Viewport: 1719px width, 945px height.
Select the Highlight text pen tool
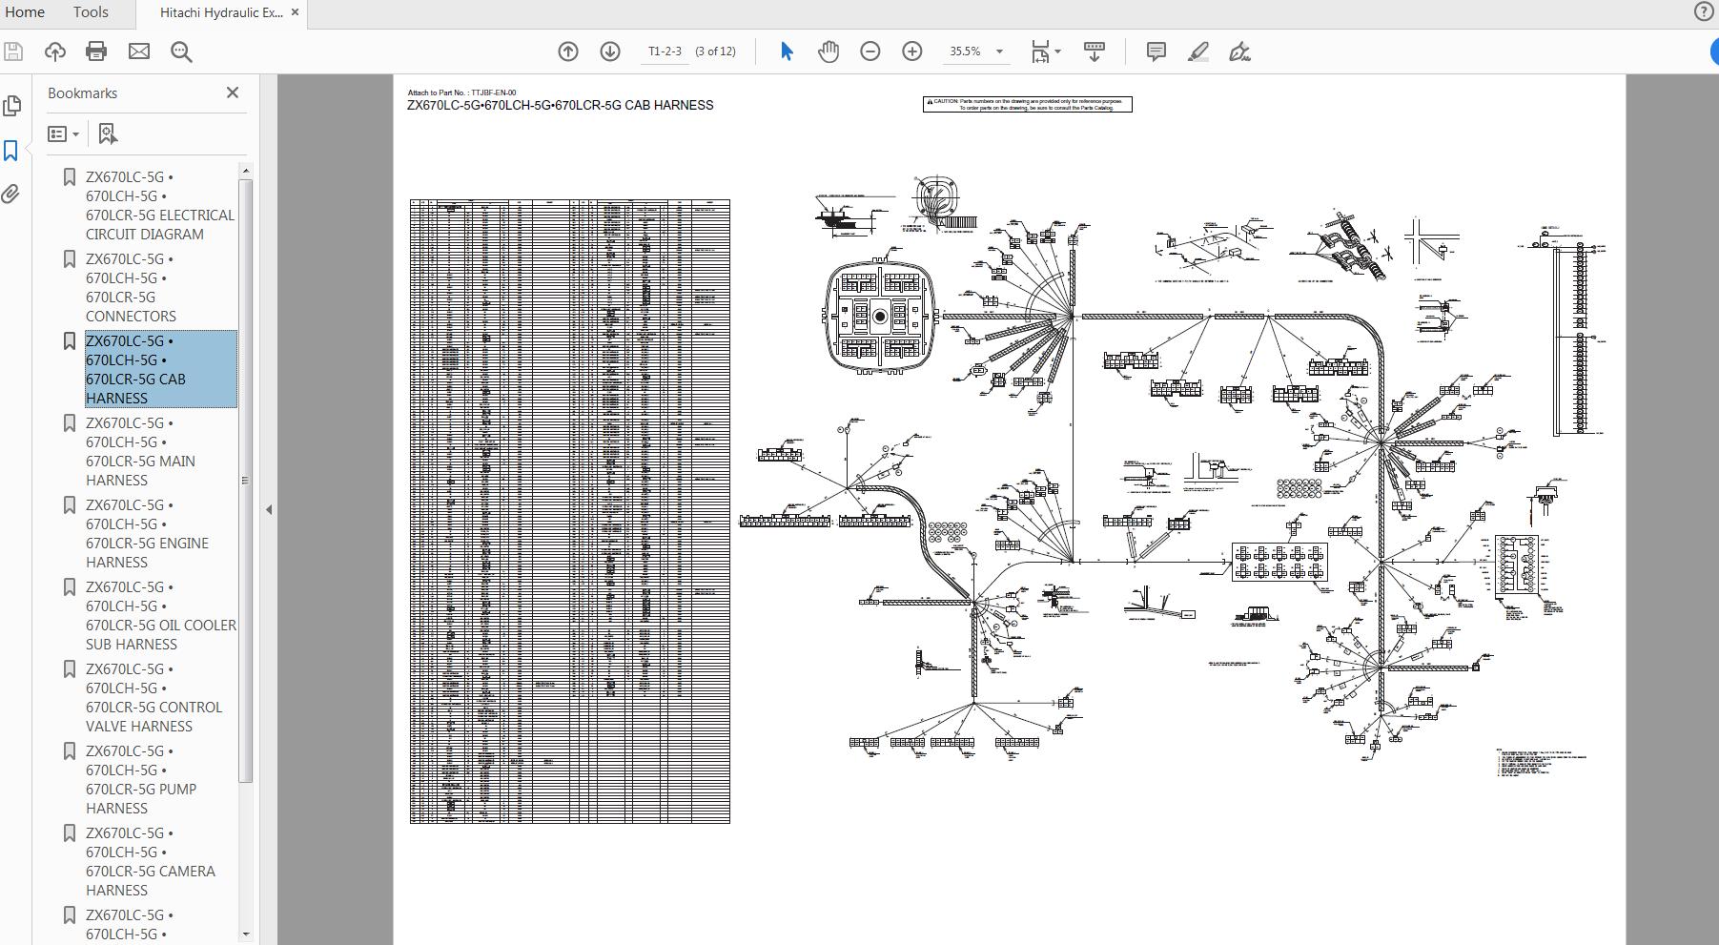(1198, 51)
